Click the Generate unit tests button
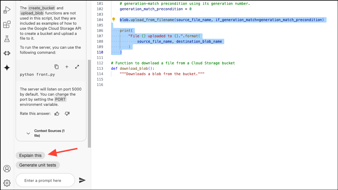Image resolution: width=338 pixels, height=190 pixels. pyautogui.click(x=38, y=165)
